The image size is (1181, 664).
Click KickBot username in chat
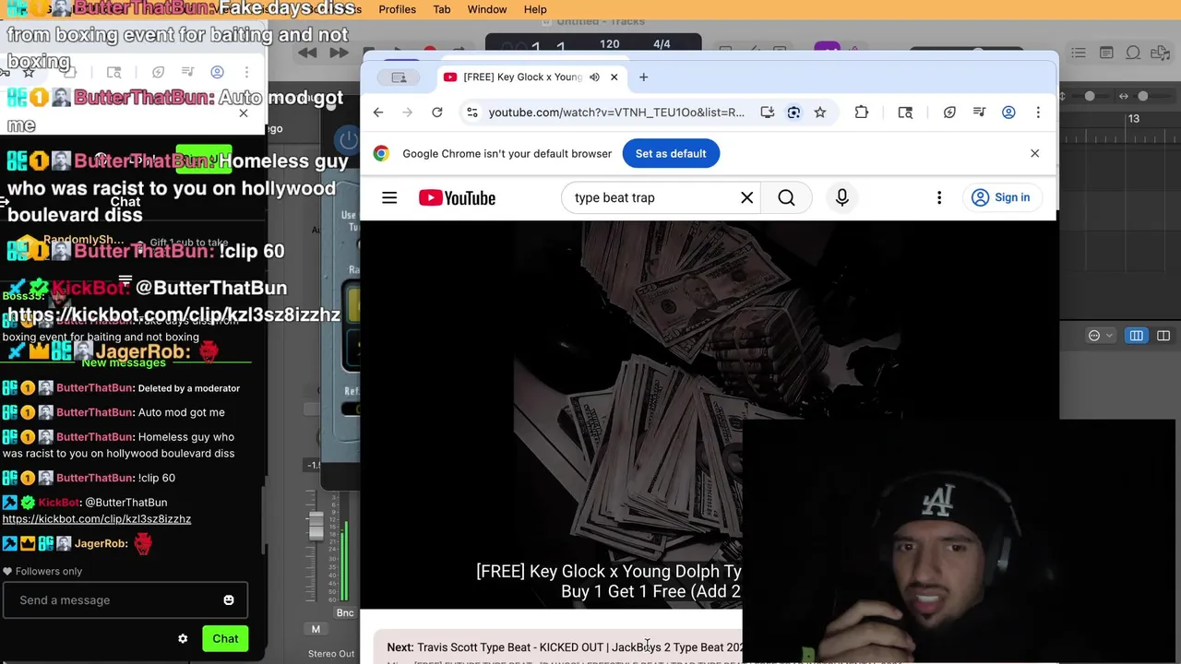point(59,503)
